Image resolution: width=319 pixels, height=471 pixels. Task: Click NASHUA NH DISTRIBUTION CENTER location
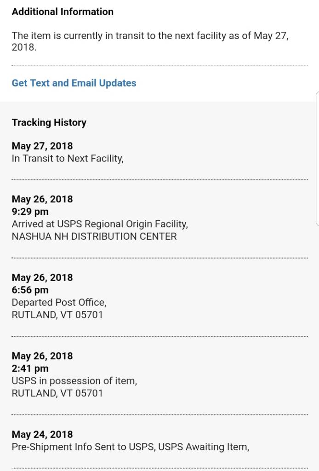coord(94,236)
